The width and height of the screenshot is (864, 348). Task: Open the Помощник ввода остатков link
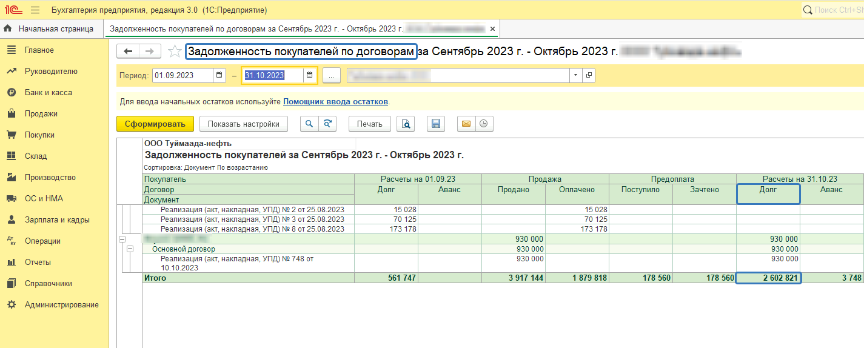click(335, 101)
